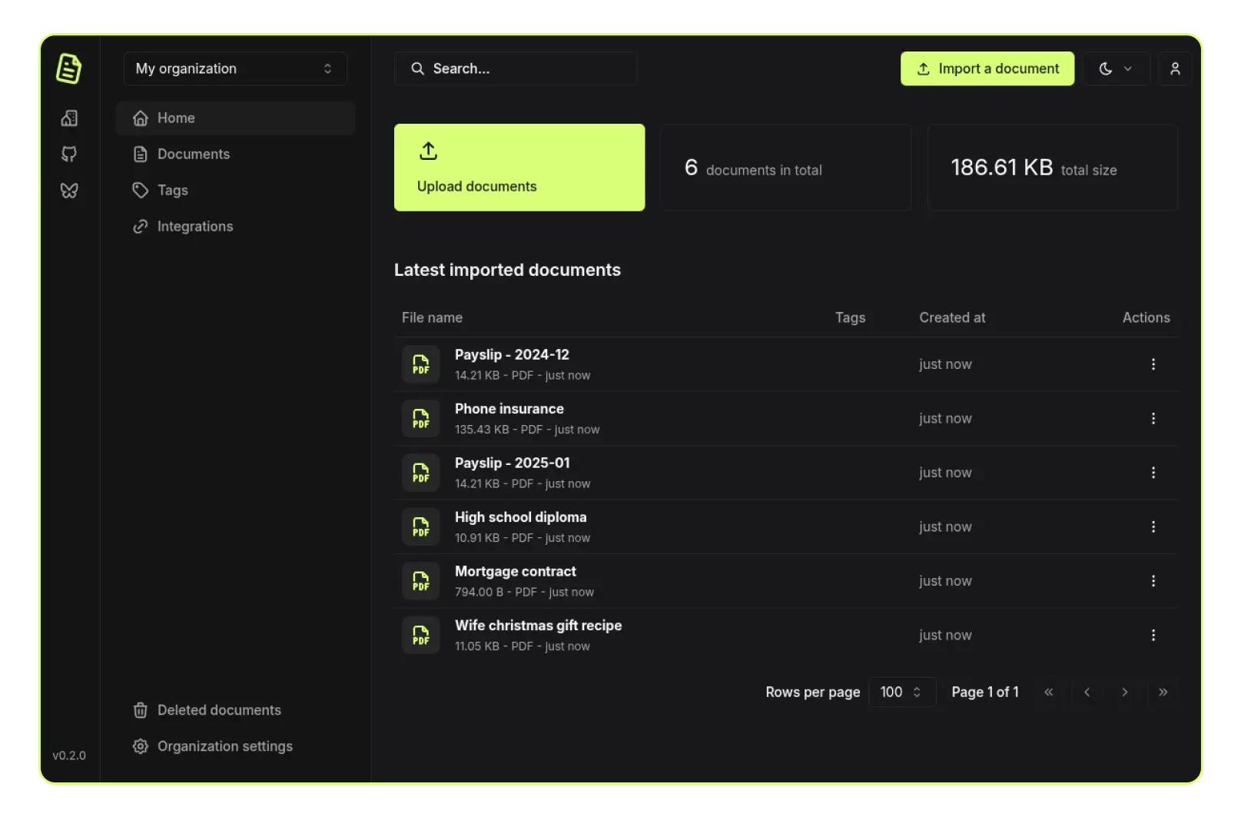Click the 'File name' column header
Viewport: 1241px width, 817px height.
click(432, 317)
